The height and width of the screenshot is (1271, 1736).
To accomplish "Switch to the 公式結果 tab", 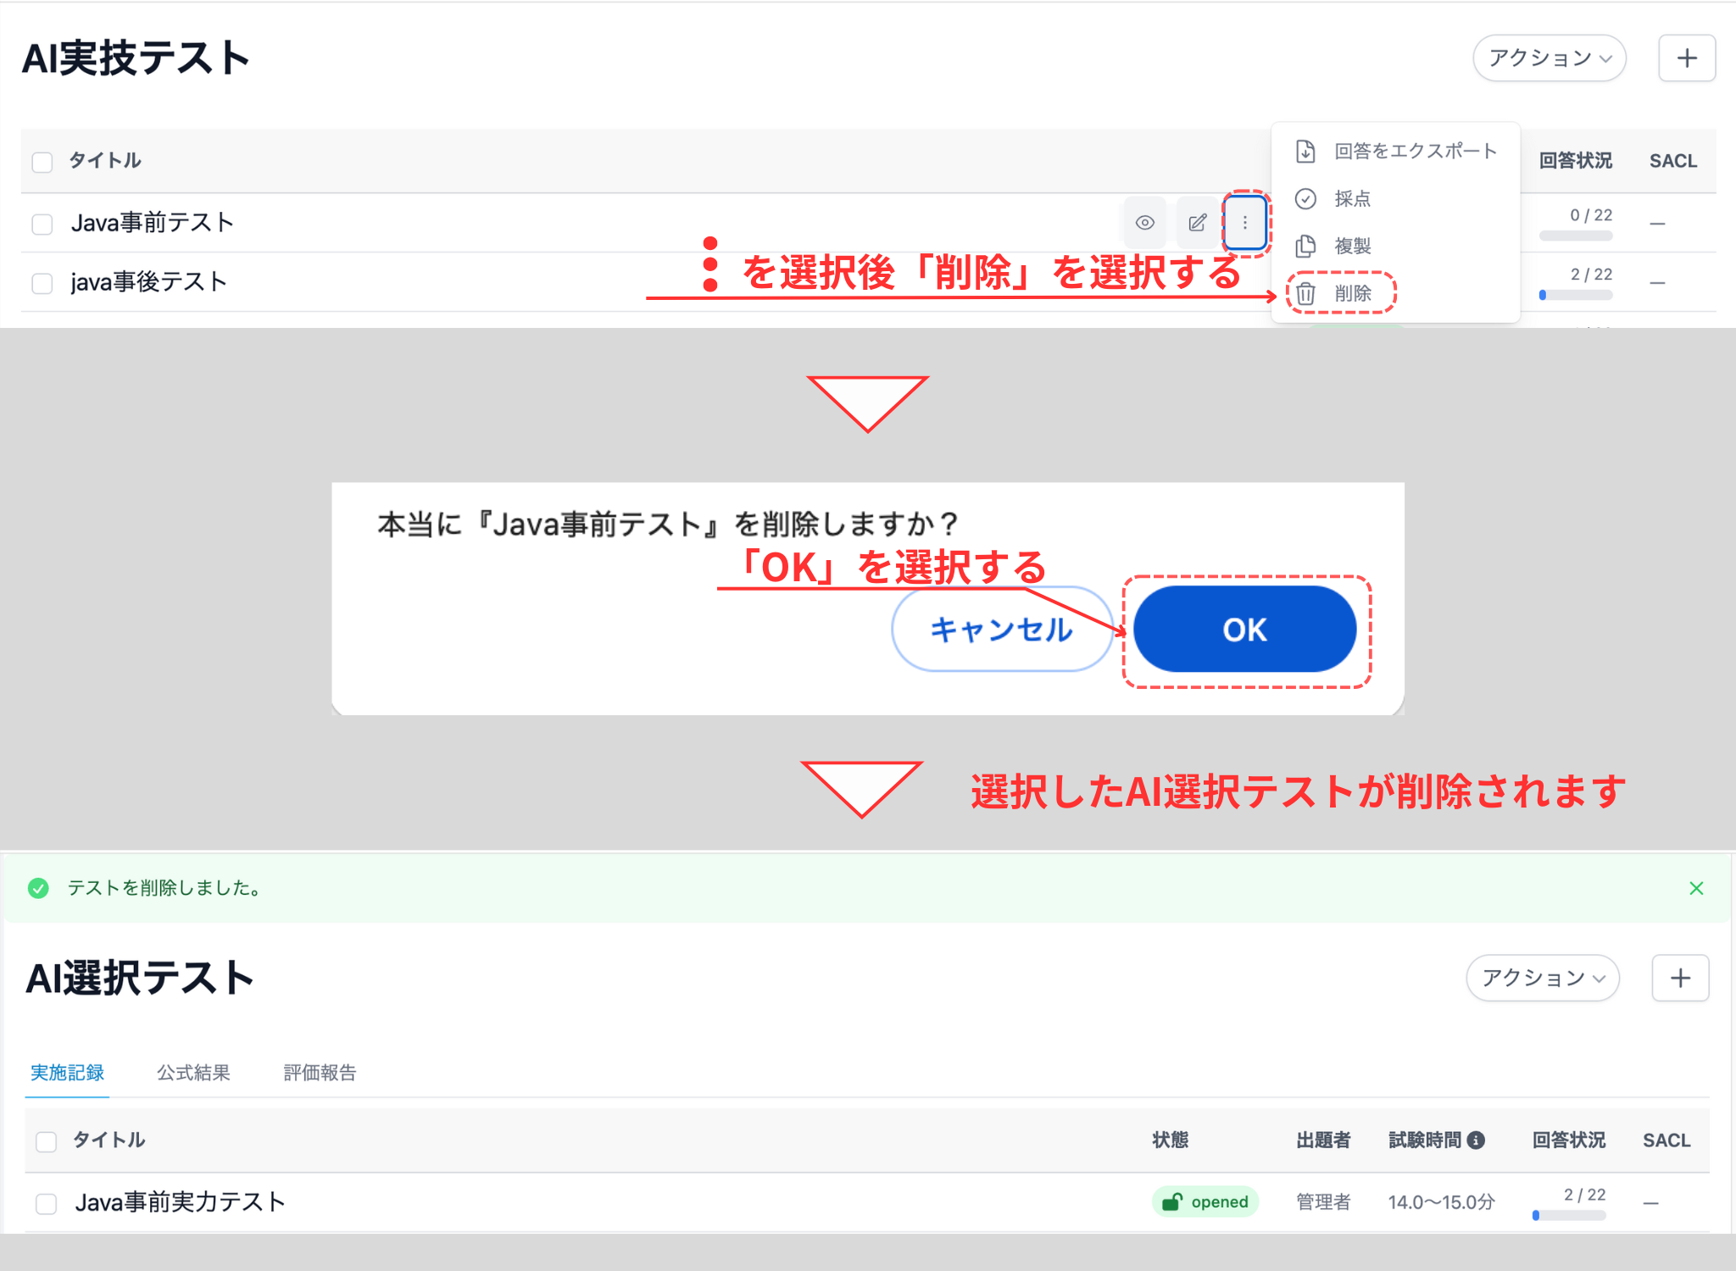I will [194, 1073].
